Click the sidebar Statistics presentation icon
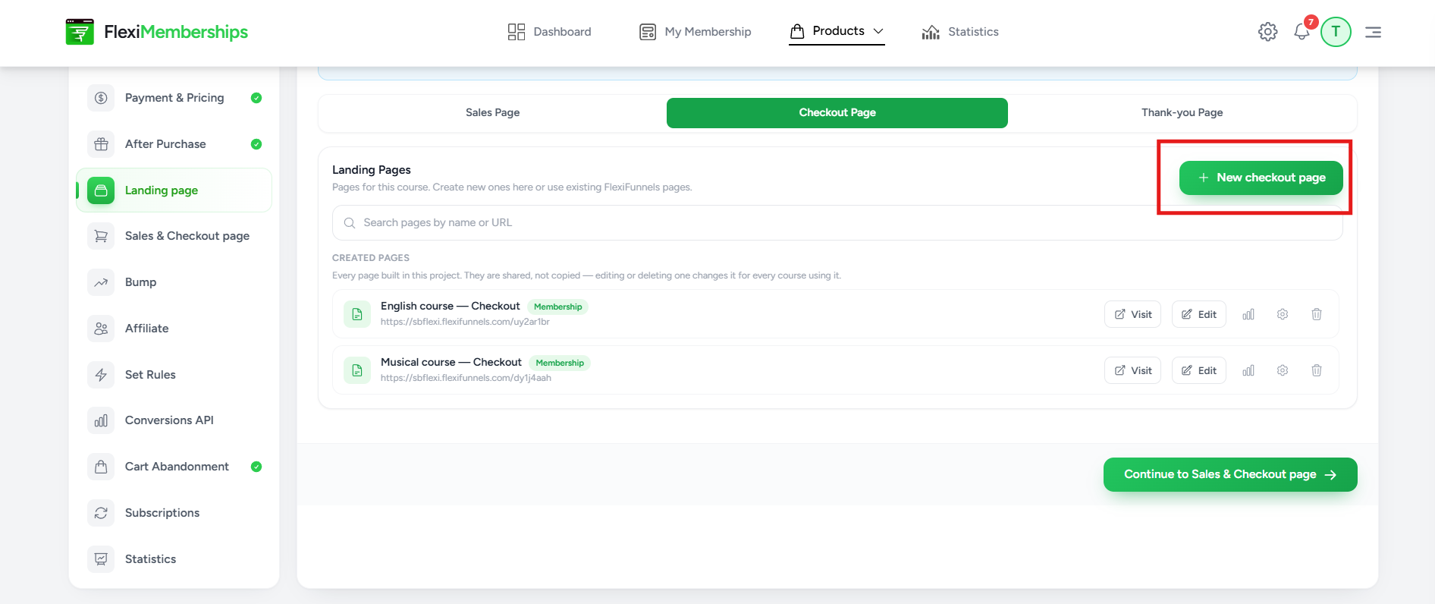 tap(101, 559)
